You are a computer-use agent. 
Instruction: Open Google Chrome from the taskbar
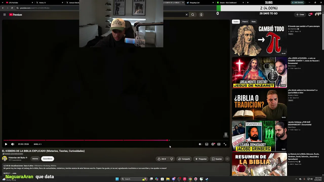pos(190,179)
